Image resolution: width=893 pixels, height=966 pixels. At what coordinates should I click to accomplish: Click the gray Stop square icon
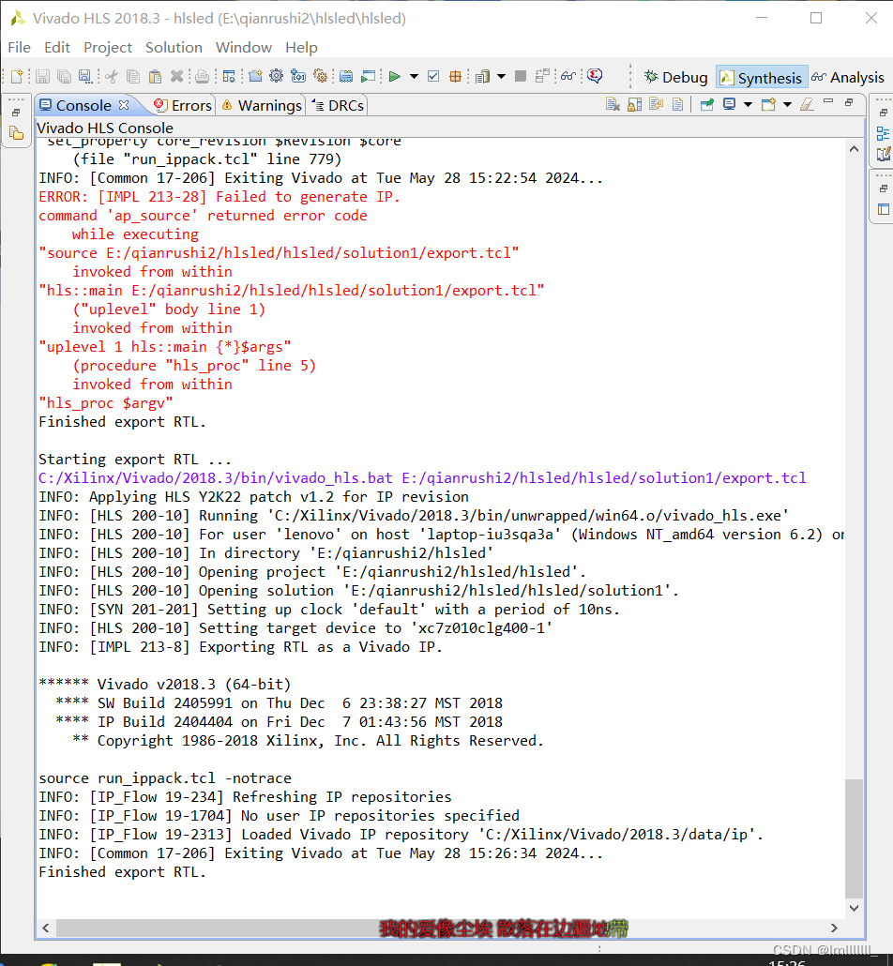(521, 76)
